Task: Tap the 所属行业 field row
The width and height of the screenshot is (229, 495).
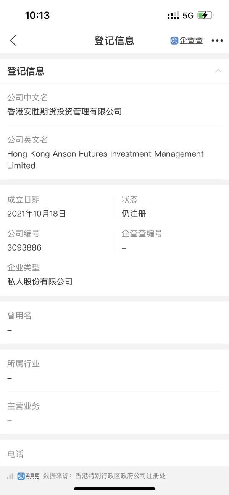Action: tap(114, 370)
